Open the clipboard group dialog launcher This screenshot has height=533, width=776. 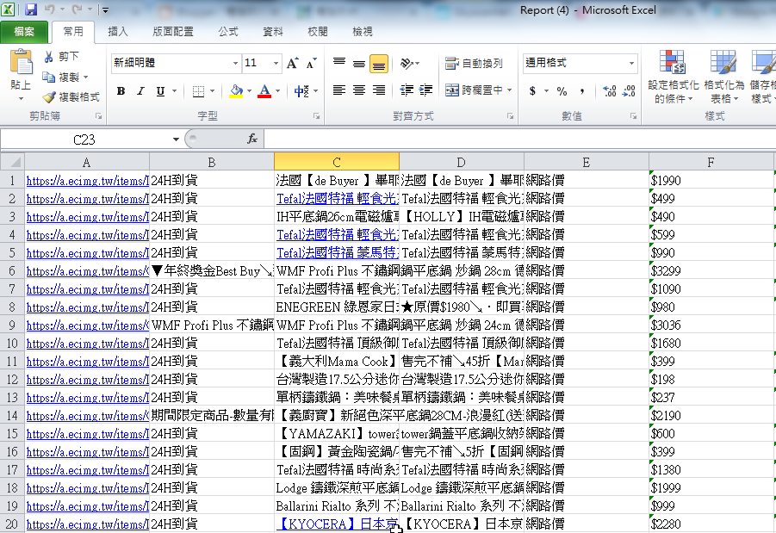98,116
